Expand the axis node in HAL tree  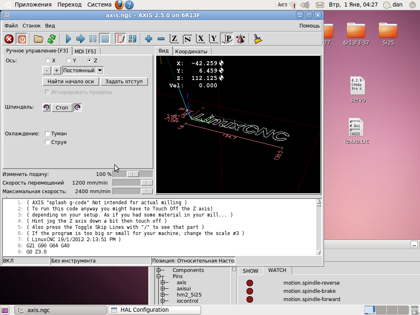tap(163, 283)
